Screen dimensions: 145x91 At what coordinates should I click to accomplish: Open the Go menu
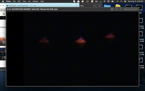point(29,1)
